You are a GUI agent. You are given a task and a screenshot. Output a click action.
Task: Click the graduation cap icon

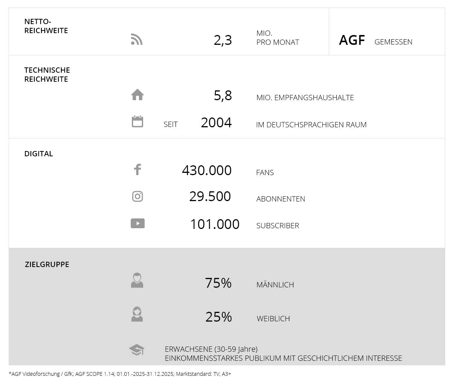(x=136, y=350)
